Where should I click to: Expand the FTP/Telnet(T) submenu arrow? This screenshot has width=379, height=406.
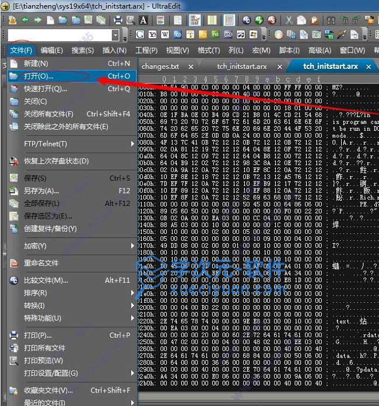tap(132, 143)
